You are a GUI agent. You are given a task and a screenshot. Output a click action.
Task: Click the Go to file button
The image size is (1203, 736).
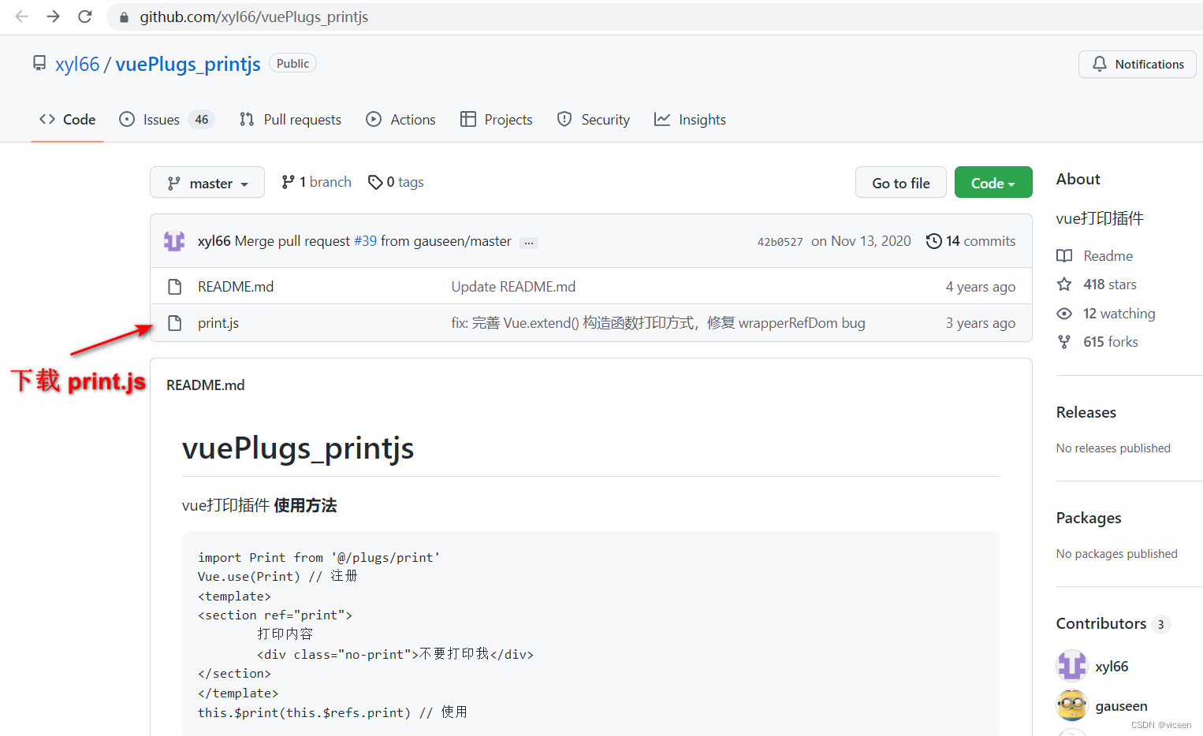pos(900,182)
